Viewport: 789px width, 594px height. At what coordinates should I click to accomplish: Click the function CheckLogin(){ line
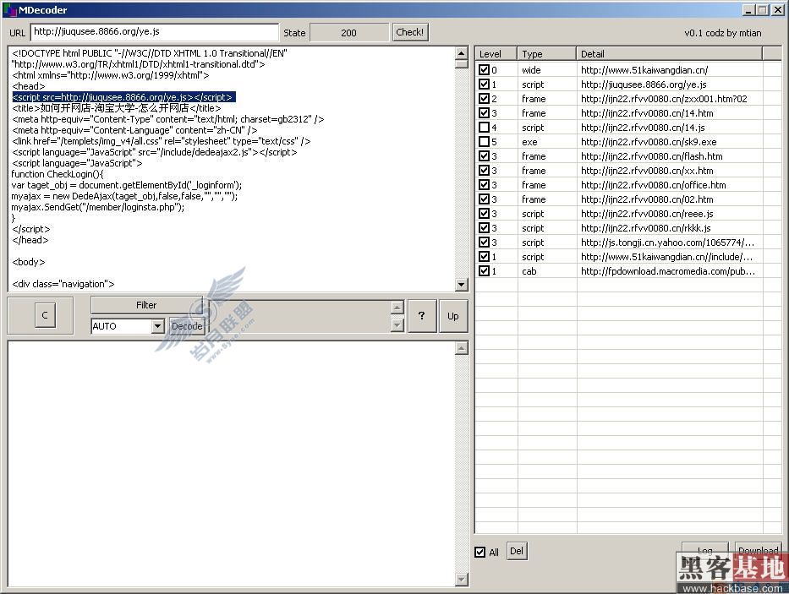(x=58, y=174)
